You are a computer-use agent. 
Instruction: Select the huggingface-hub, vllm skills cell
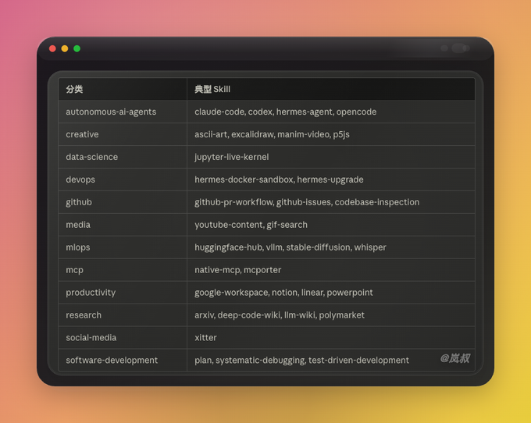tap(331, 247)
